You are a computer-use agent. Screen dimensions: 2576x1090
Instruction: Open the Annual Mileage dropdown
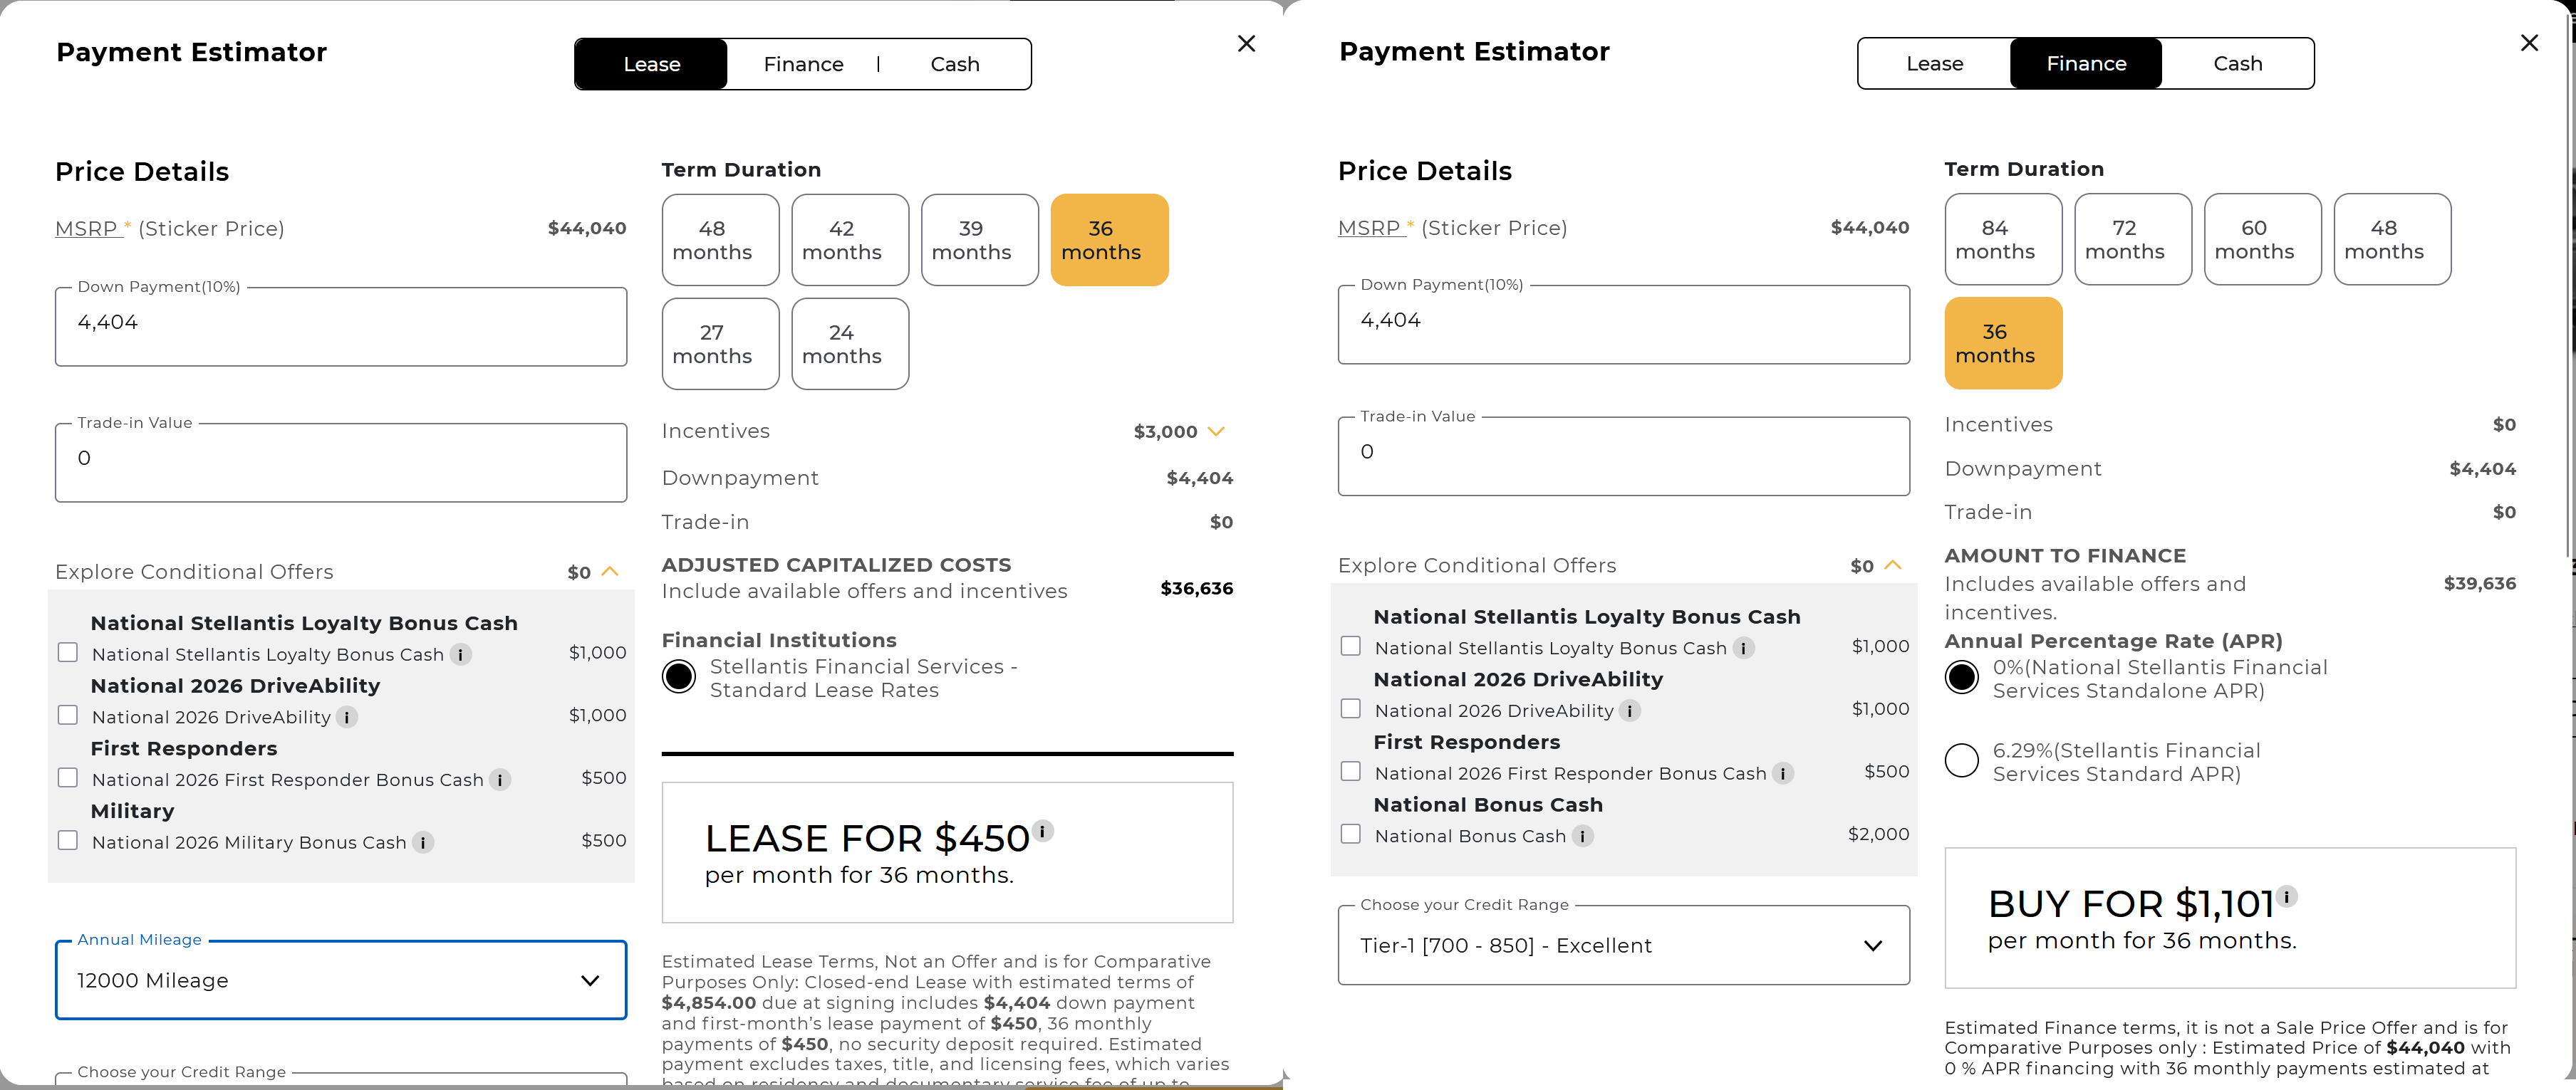tap(341, 980)
